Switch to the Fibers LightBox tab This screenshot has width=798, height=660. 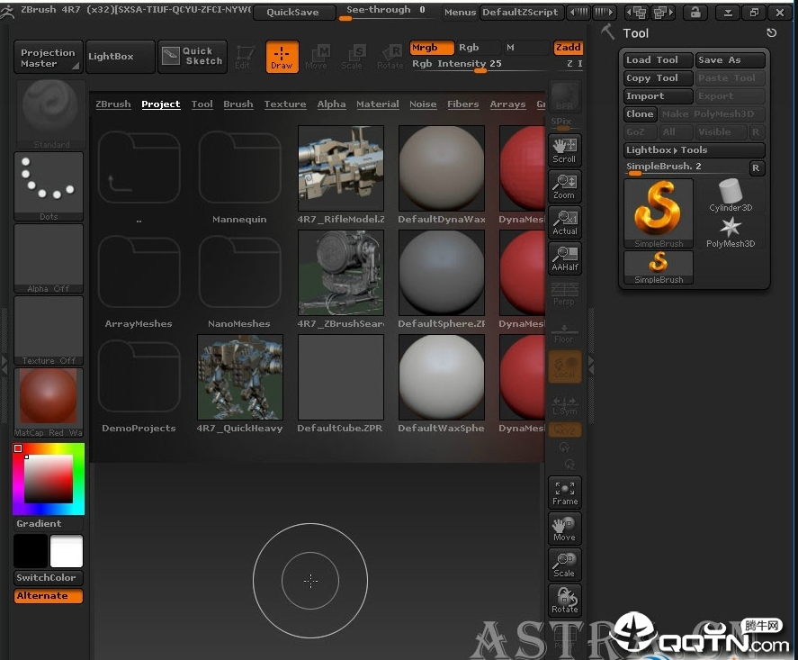click(463, 104)
